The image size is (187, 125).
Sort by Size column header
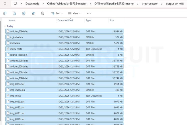[x=112, y=20]
